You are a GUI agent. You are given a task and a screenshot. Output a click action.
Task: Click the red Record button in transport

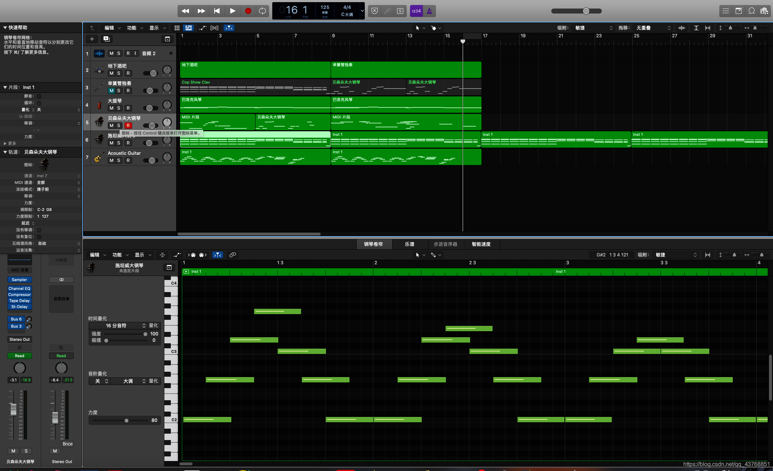(248, 11)
